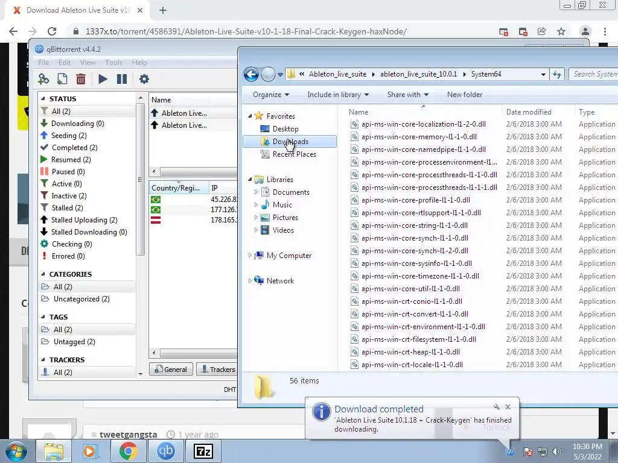
Task: Click the Search System64 input field
Action: pos(594,74)
